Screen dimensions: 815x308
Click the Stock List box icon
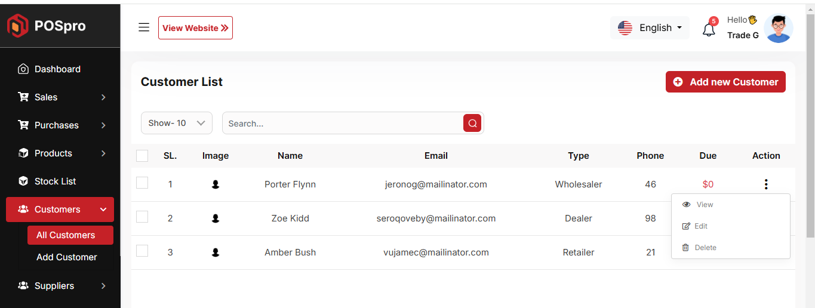pos(23,181)
